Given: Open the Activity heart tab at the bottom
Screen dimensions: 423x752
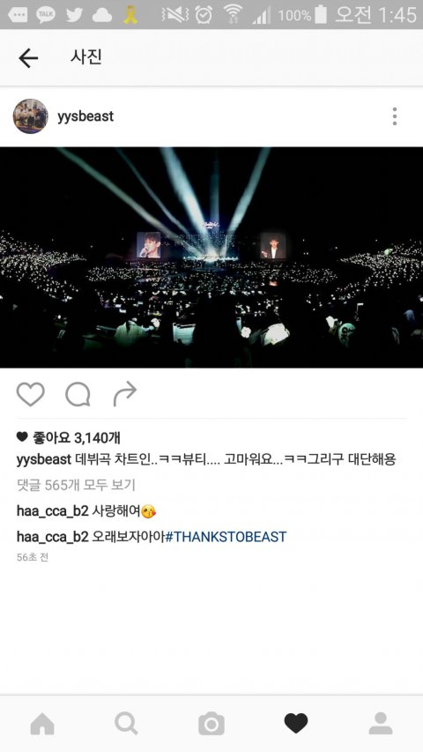Looking at the screenshot, I should [296, 723].
